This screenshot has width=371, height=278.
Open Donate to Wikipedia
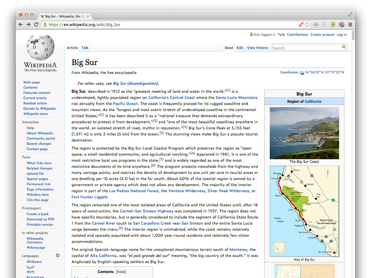click(x=39, y=108)
